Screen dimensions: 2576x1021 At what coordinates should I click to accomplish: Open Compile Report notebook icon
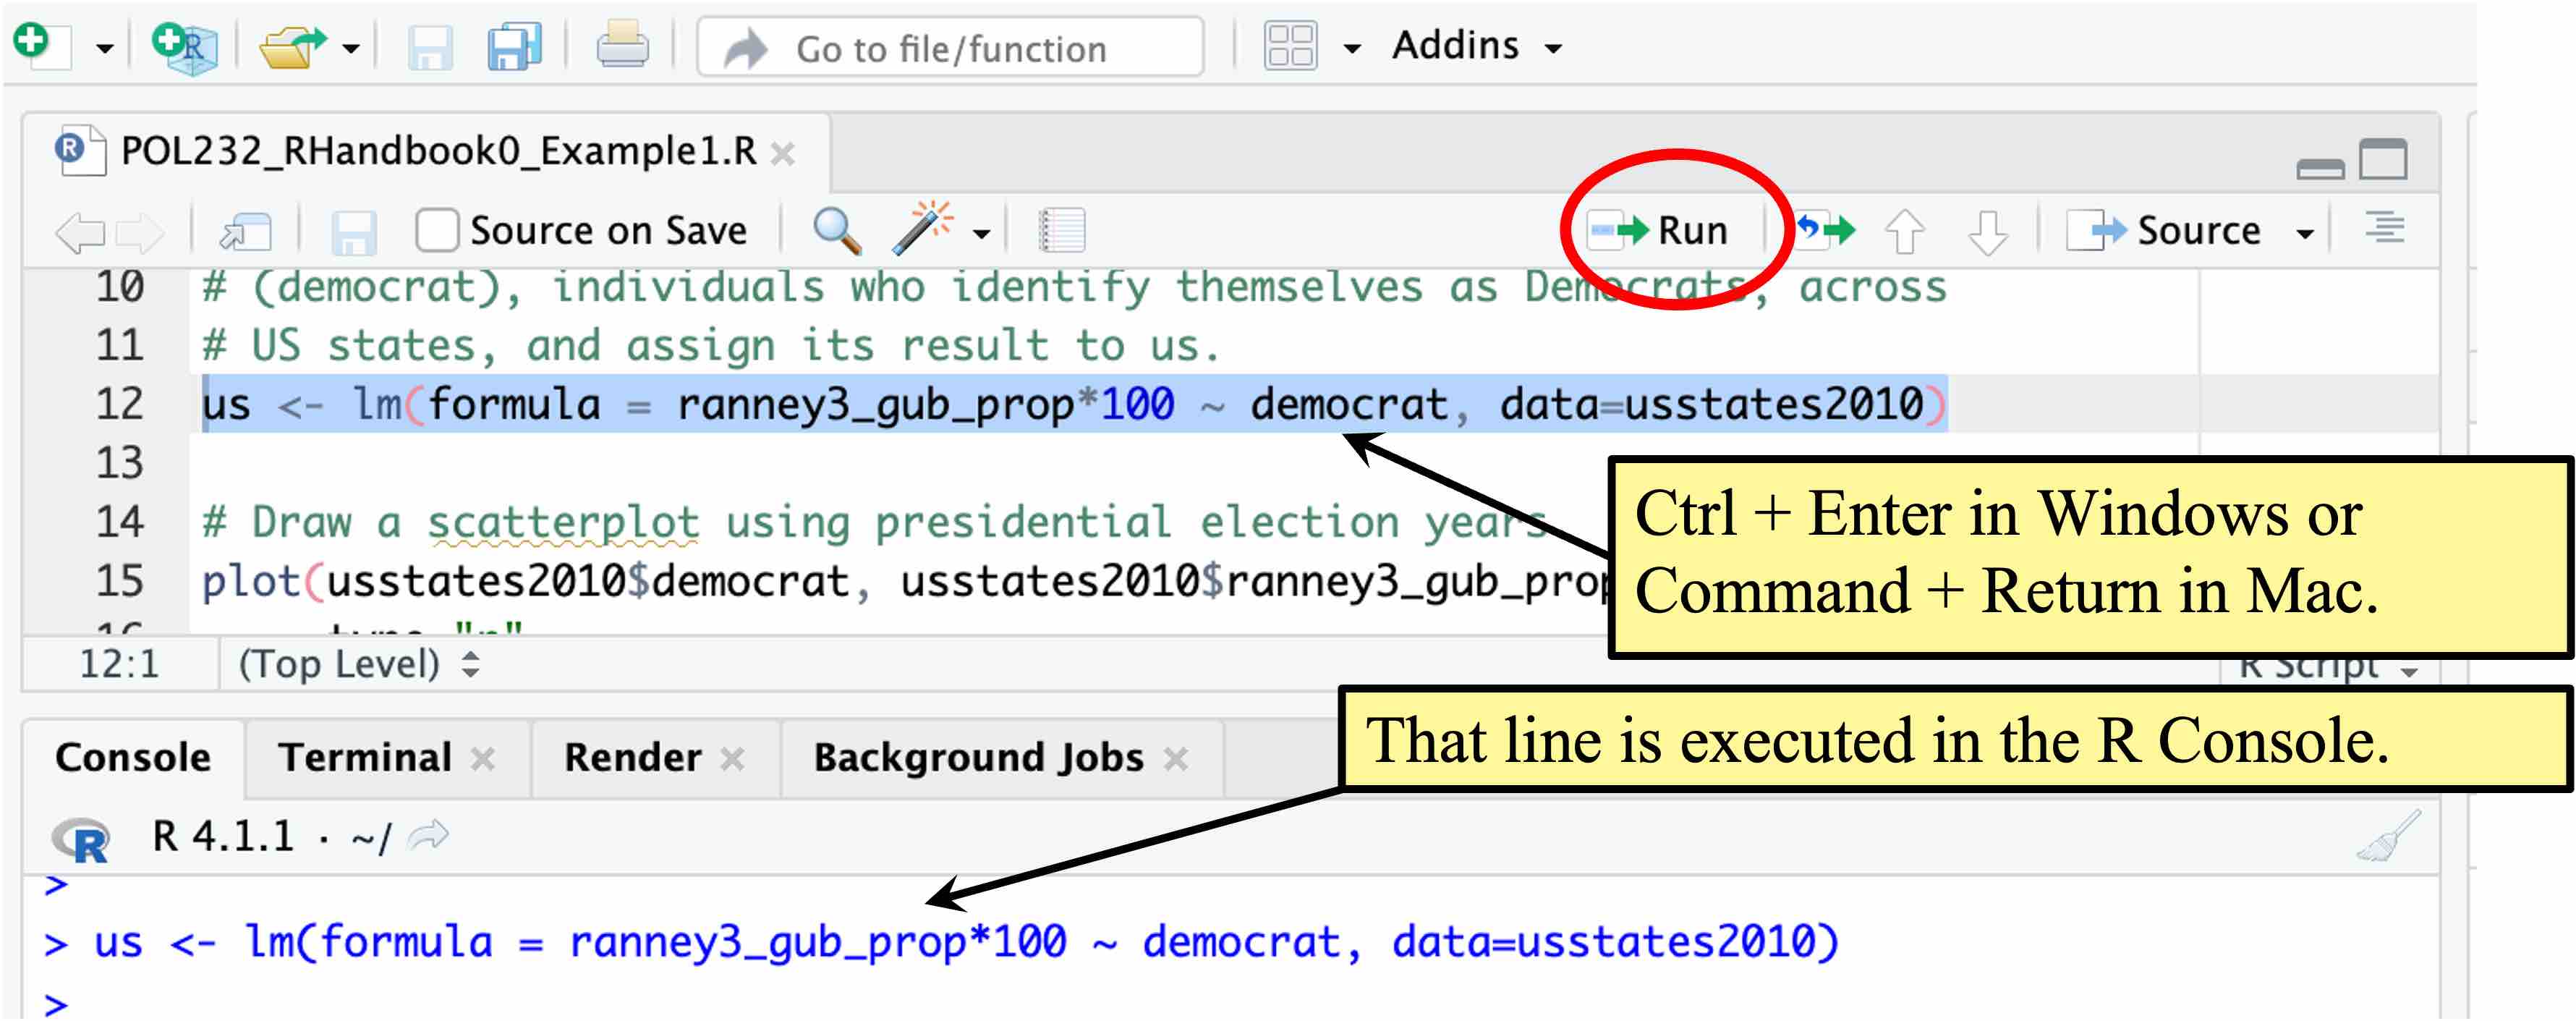(x=1061, y=230)
